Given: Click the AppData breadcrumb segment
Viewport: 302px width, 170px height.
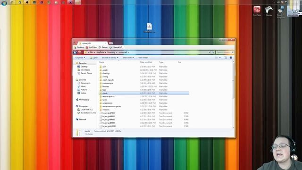Looking at the screenshot, I should tap(100, 52).
